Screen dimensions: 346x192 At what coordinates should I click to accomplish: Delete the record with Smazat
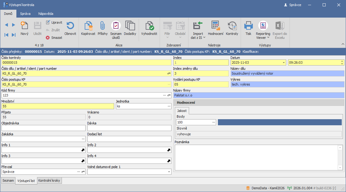[54, 38]
